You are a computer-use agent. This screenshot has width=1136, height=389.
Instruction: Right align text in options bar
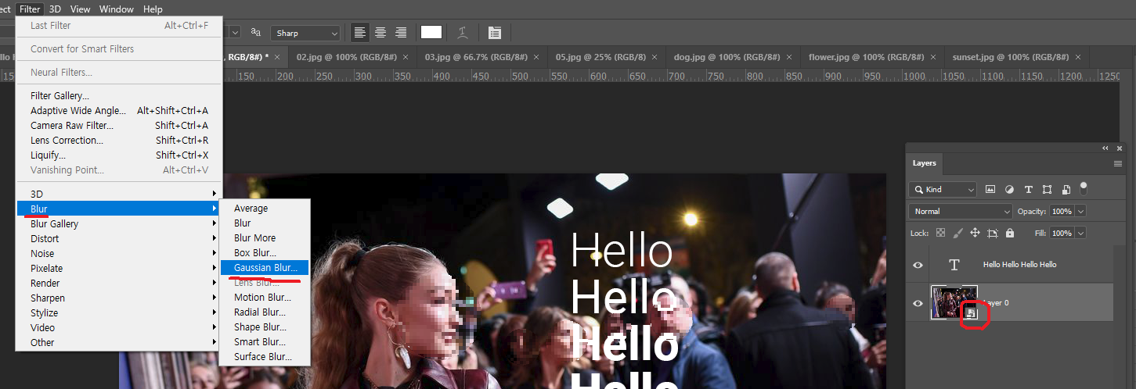(x=401, y=33)
